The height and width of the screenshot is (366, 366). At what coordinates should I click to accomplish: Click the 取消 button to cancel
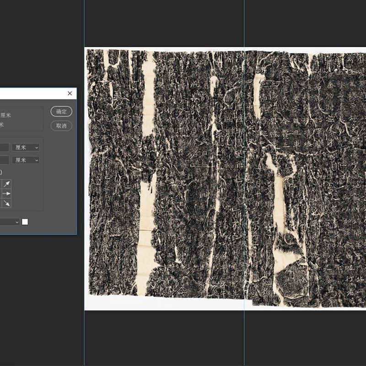61,126
